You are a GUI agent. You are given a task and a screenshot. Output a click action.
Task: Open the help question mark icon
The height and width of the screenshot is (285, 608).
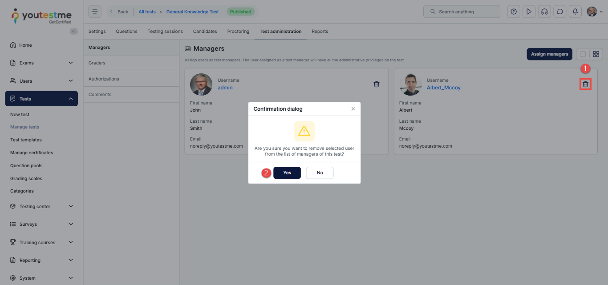tap(514, 12)
